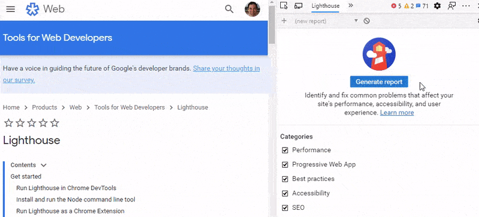Open the site search magnifier
The height and width of the screenshot is (217, 479).
(x=229, y=9)
